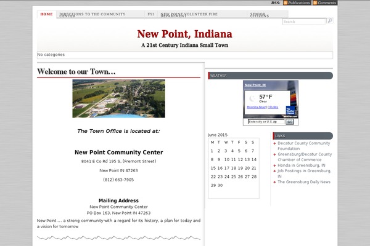Click day 1 in the calendar
This screenshot has width=370, height=246.
[212, 151]
